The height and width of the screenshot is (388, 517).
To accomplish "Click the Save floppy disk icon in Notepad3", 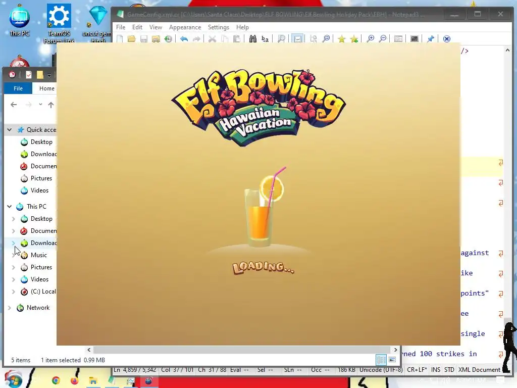I will pyautogui.click(x=144, y=39).
